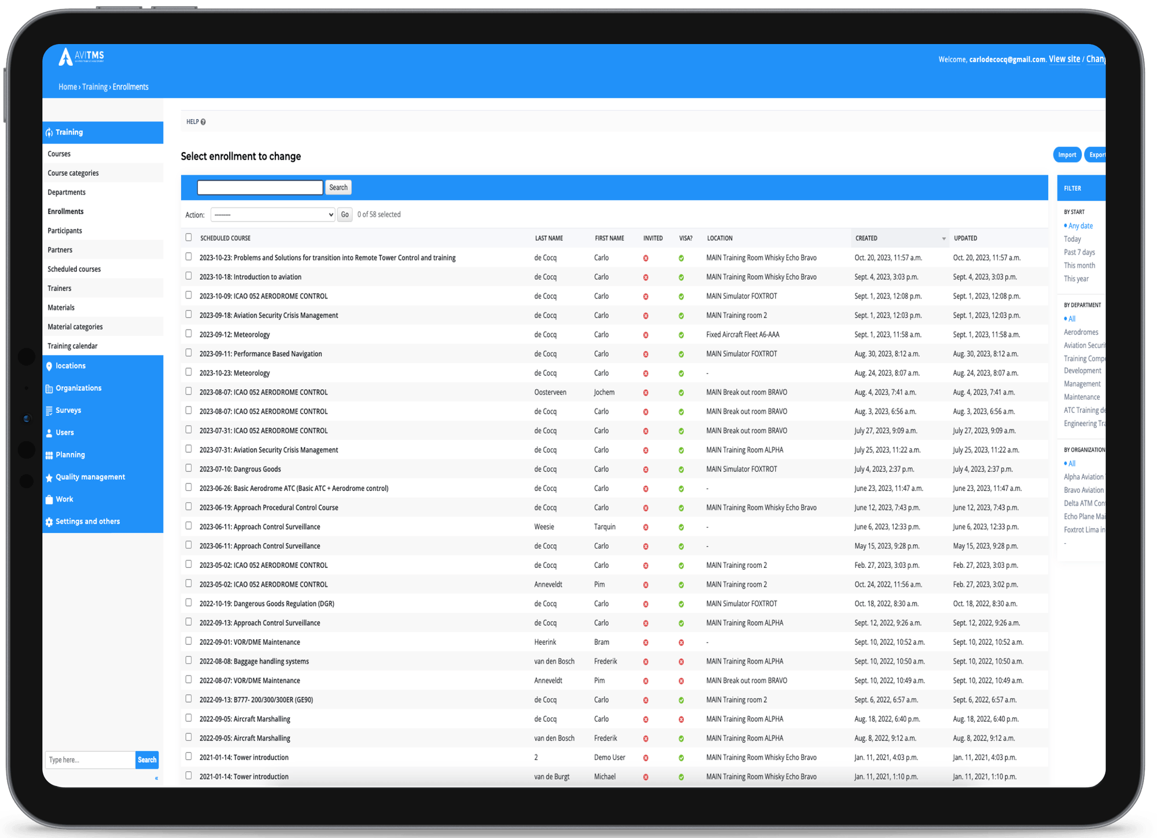Open Scheduled courses in sidebar
This screenshot has width=1157, height=838.
click(74, 269)
